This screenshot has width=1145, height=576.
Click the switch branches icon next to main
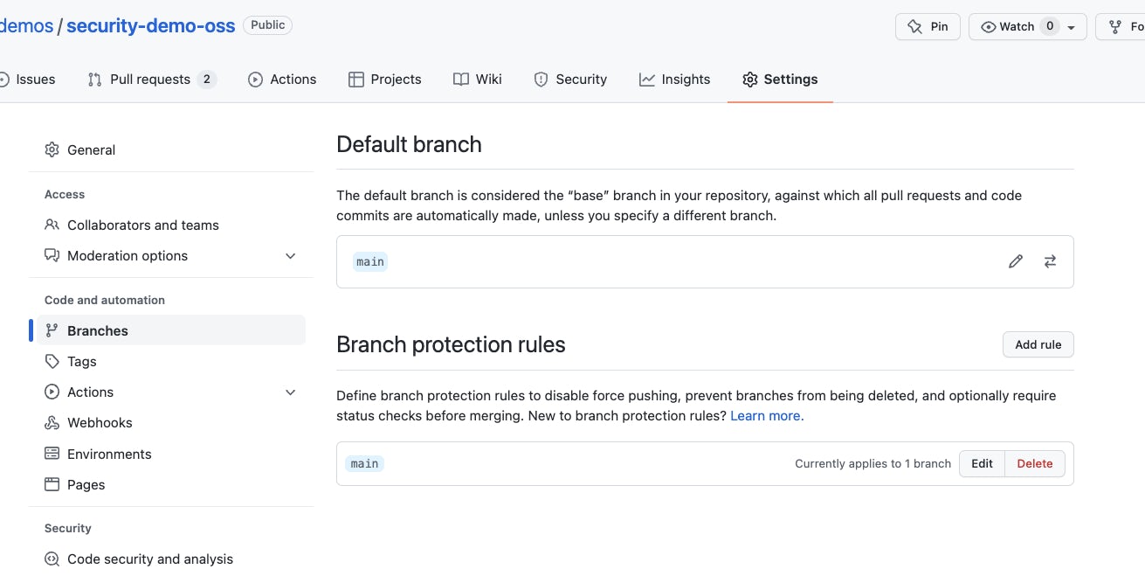click(x=1050, y=260)
